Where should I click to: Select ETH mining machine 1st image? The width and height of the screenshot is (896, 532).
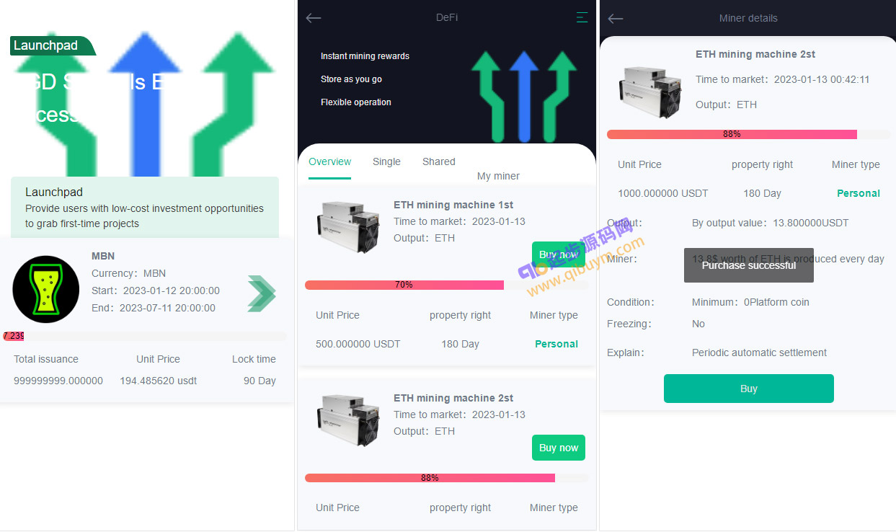point(347,226)
